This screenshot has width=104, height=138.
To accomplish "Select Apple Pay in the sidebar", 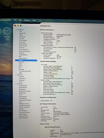I will (x=22, y=33).
